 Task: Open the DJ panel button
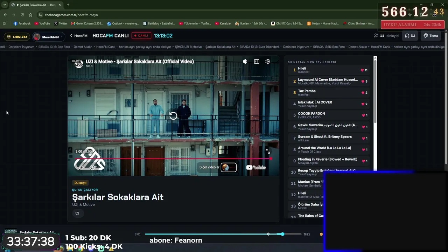tap(410, 36)
